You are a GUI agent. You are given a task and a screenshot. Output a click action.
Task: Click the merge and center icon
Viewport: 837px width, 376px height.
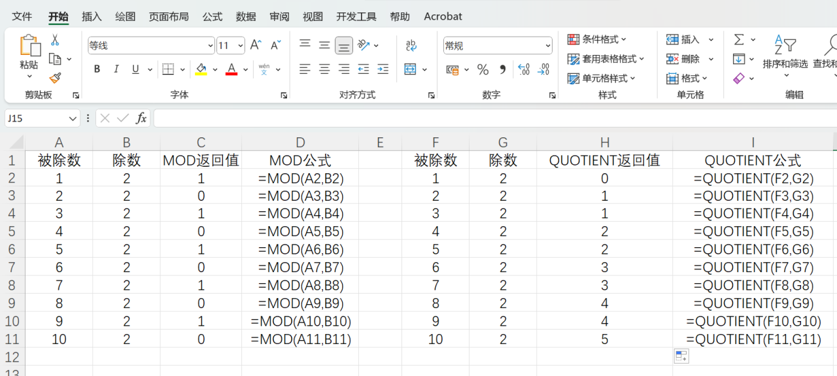[411, 69]
